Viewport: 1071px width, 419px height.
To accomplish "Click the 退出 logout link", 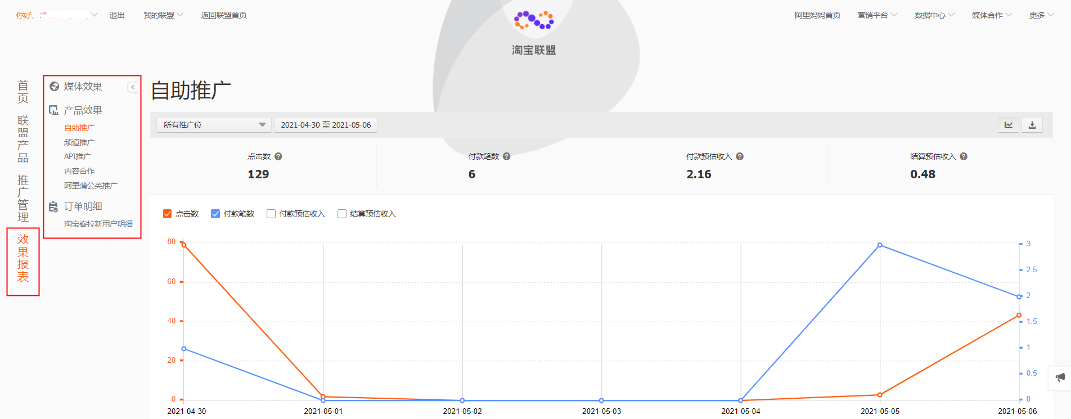I will 117,15.
